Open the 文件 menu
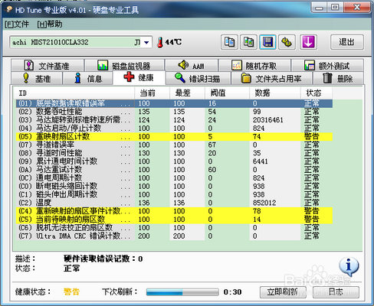 pyautogui.click(x=17, y=24)
